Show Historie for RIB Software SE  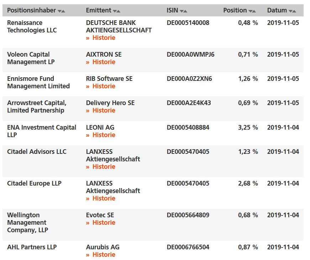[104, 86]
